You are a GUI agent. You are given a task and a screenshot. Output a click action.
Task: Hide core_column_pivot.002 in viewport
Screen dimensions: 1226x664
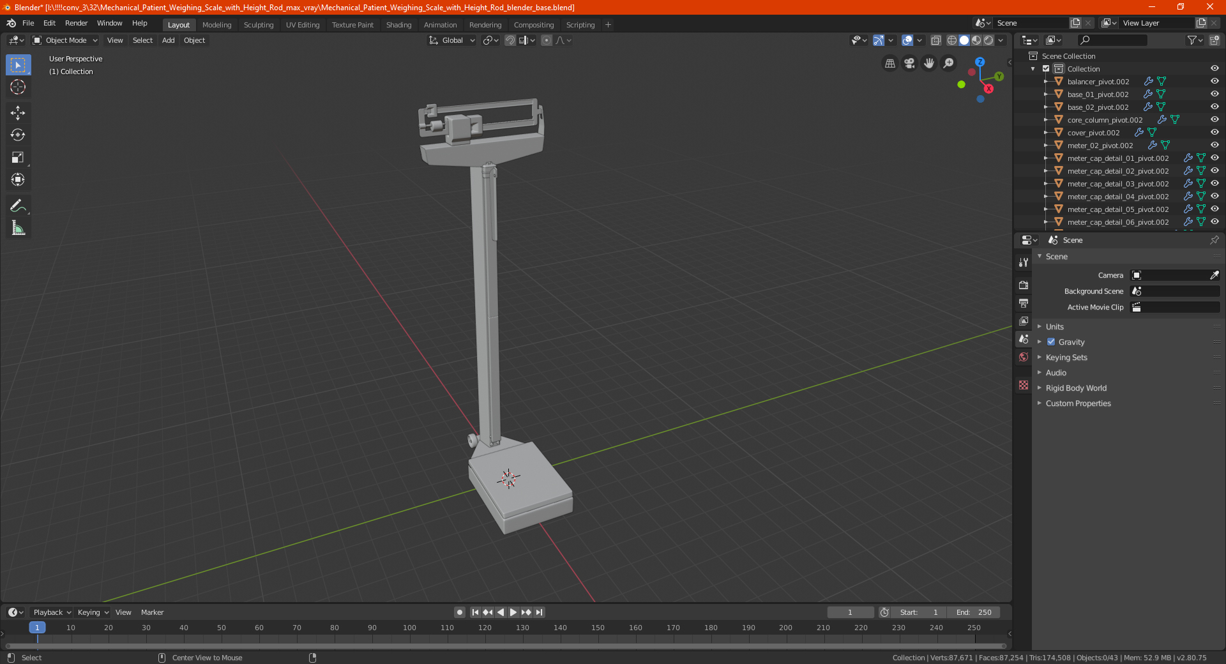point(1215,120)
